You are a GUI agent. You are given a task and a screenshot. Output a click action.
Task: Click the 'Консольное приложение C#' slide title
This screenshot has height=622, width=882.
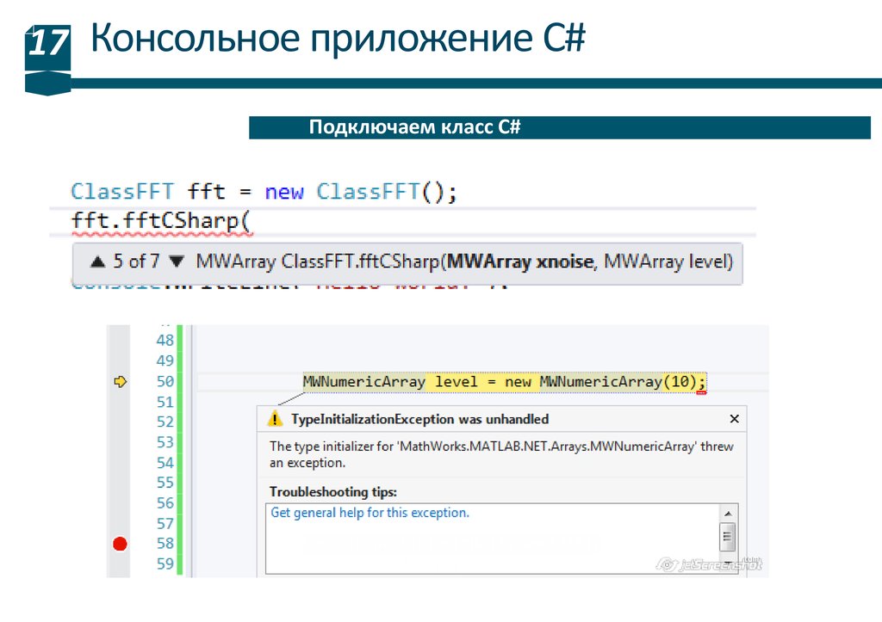pyautogui.click(x=339, y=40)
